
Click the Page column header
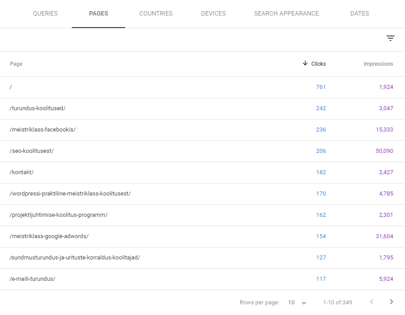16,64
